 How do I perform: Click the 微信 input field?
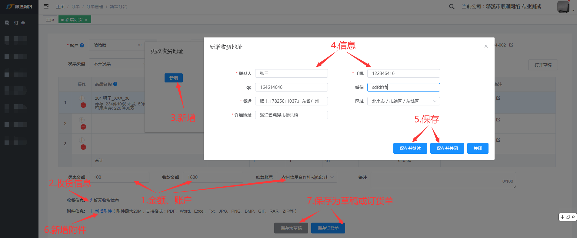[403, 87]
